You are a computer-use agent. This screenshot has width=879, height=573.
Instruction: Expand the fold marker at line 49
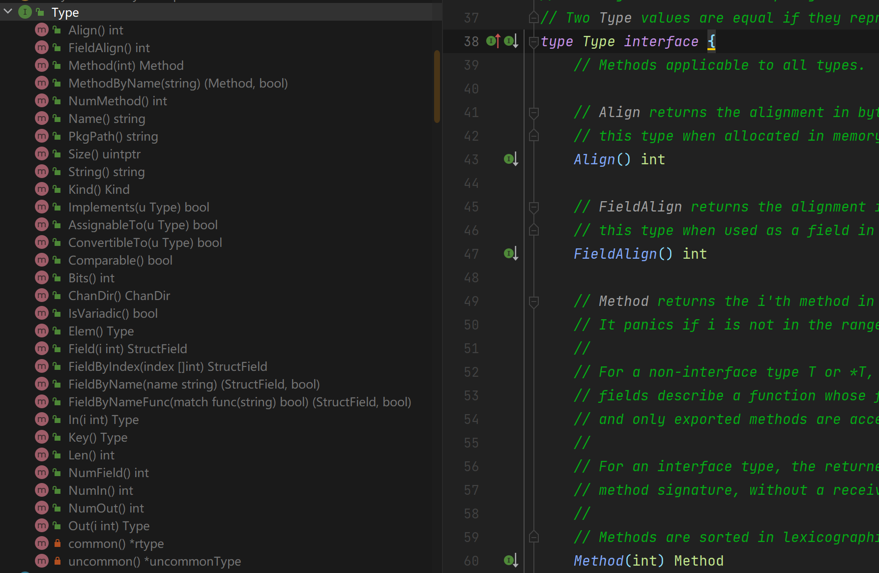[x=534, y=301]
